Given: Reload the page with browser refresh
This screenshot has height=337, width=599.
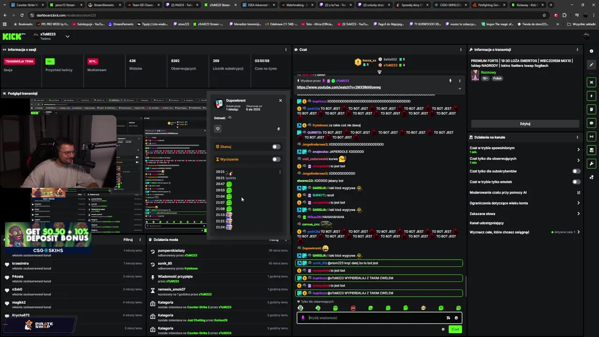Looking at the screenshot, I should point(22,15).
